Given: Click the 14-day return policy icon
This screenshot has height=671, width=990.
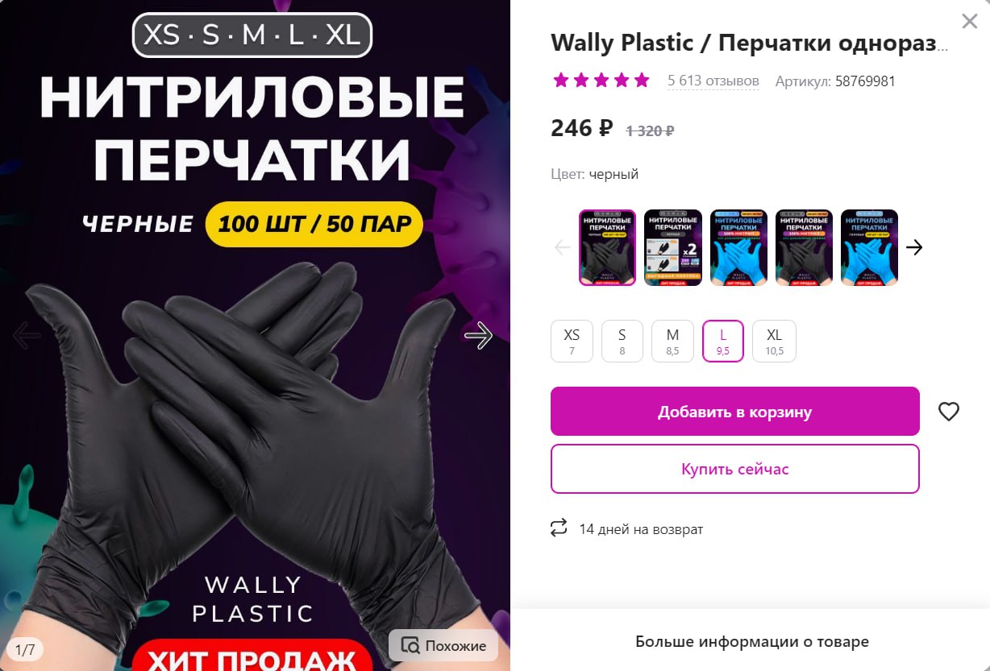Looking at the screenshot, I should click(559, 528).
